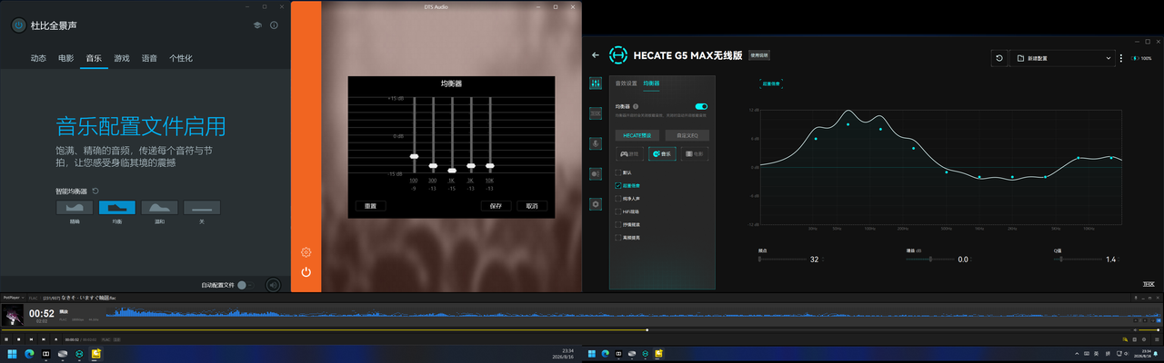Open PotPlayer hamburger menu icon

coord(1157,339)
